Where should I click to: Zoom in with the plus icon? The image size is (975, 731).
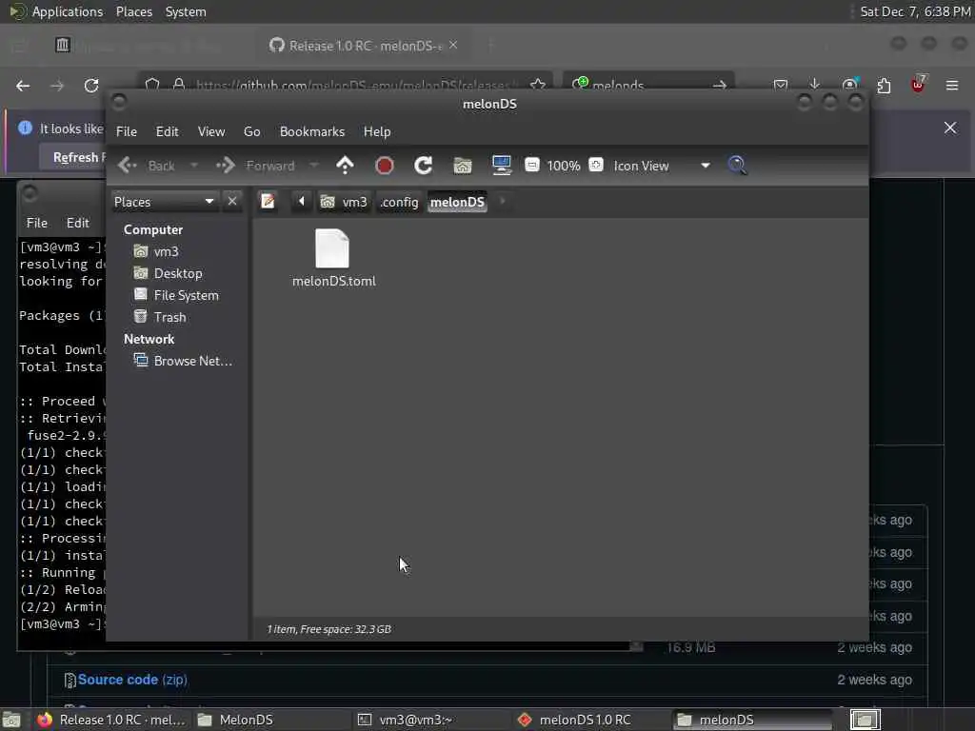point(596,165)
